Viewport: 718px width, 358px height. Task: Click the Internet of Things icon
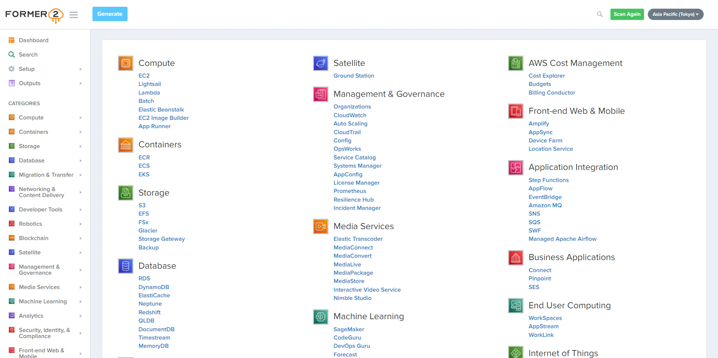pyautogui.click(x=516, y=352)
